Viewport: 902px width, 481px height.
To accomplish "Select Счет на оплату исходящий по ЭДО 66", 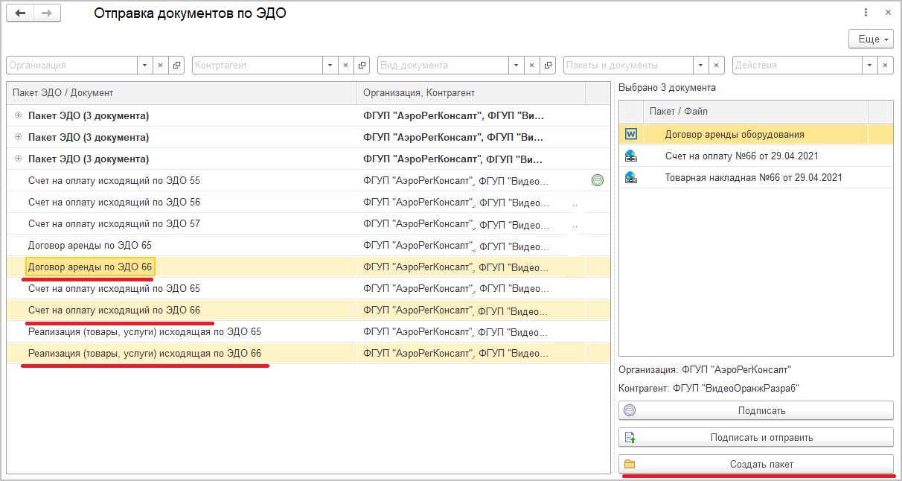I will (x=114, y=310).
